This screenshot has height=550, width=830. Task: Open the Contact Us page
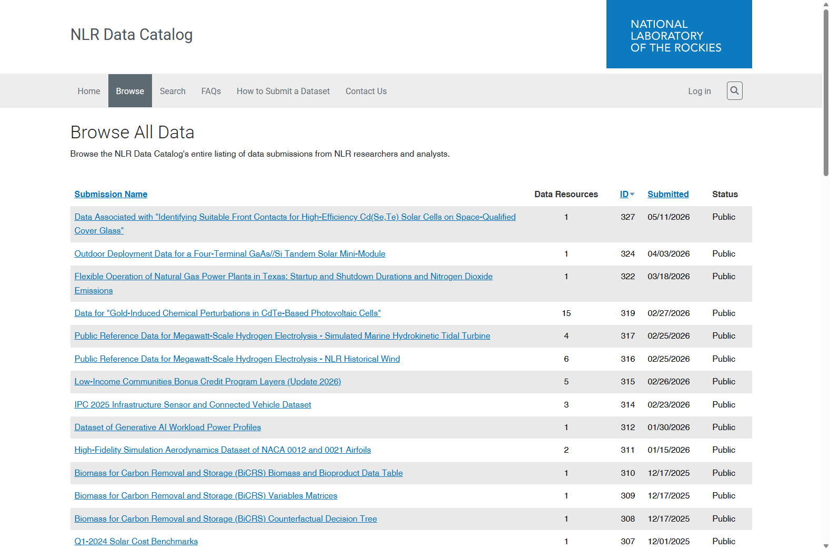(x=366, y=91)
